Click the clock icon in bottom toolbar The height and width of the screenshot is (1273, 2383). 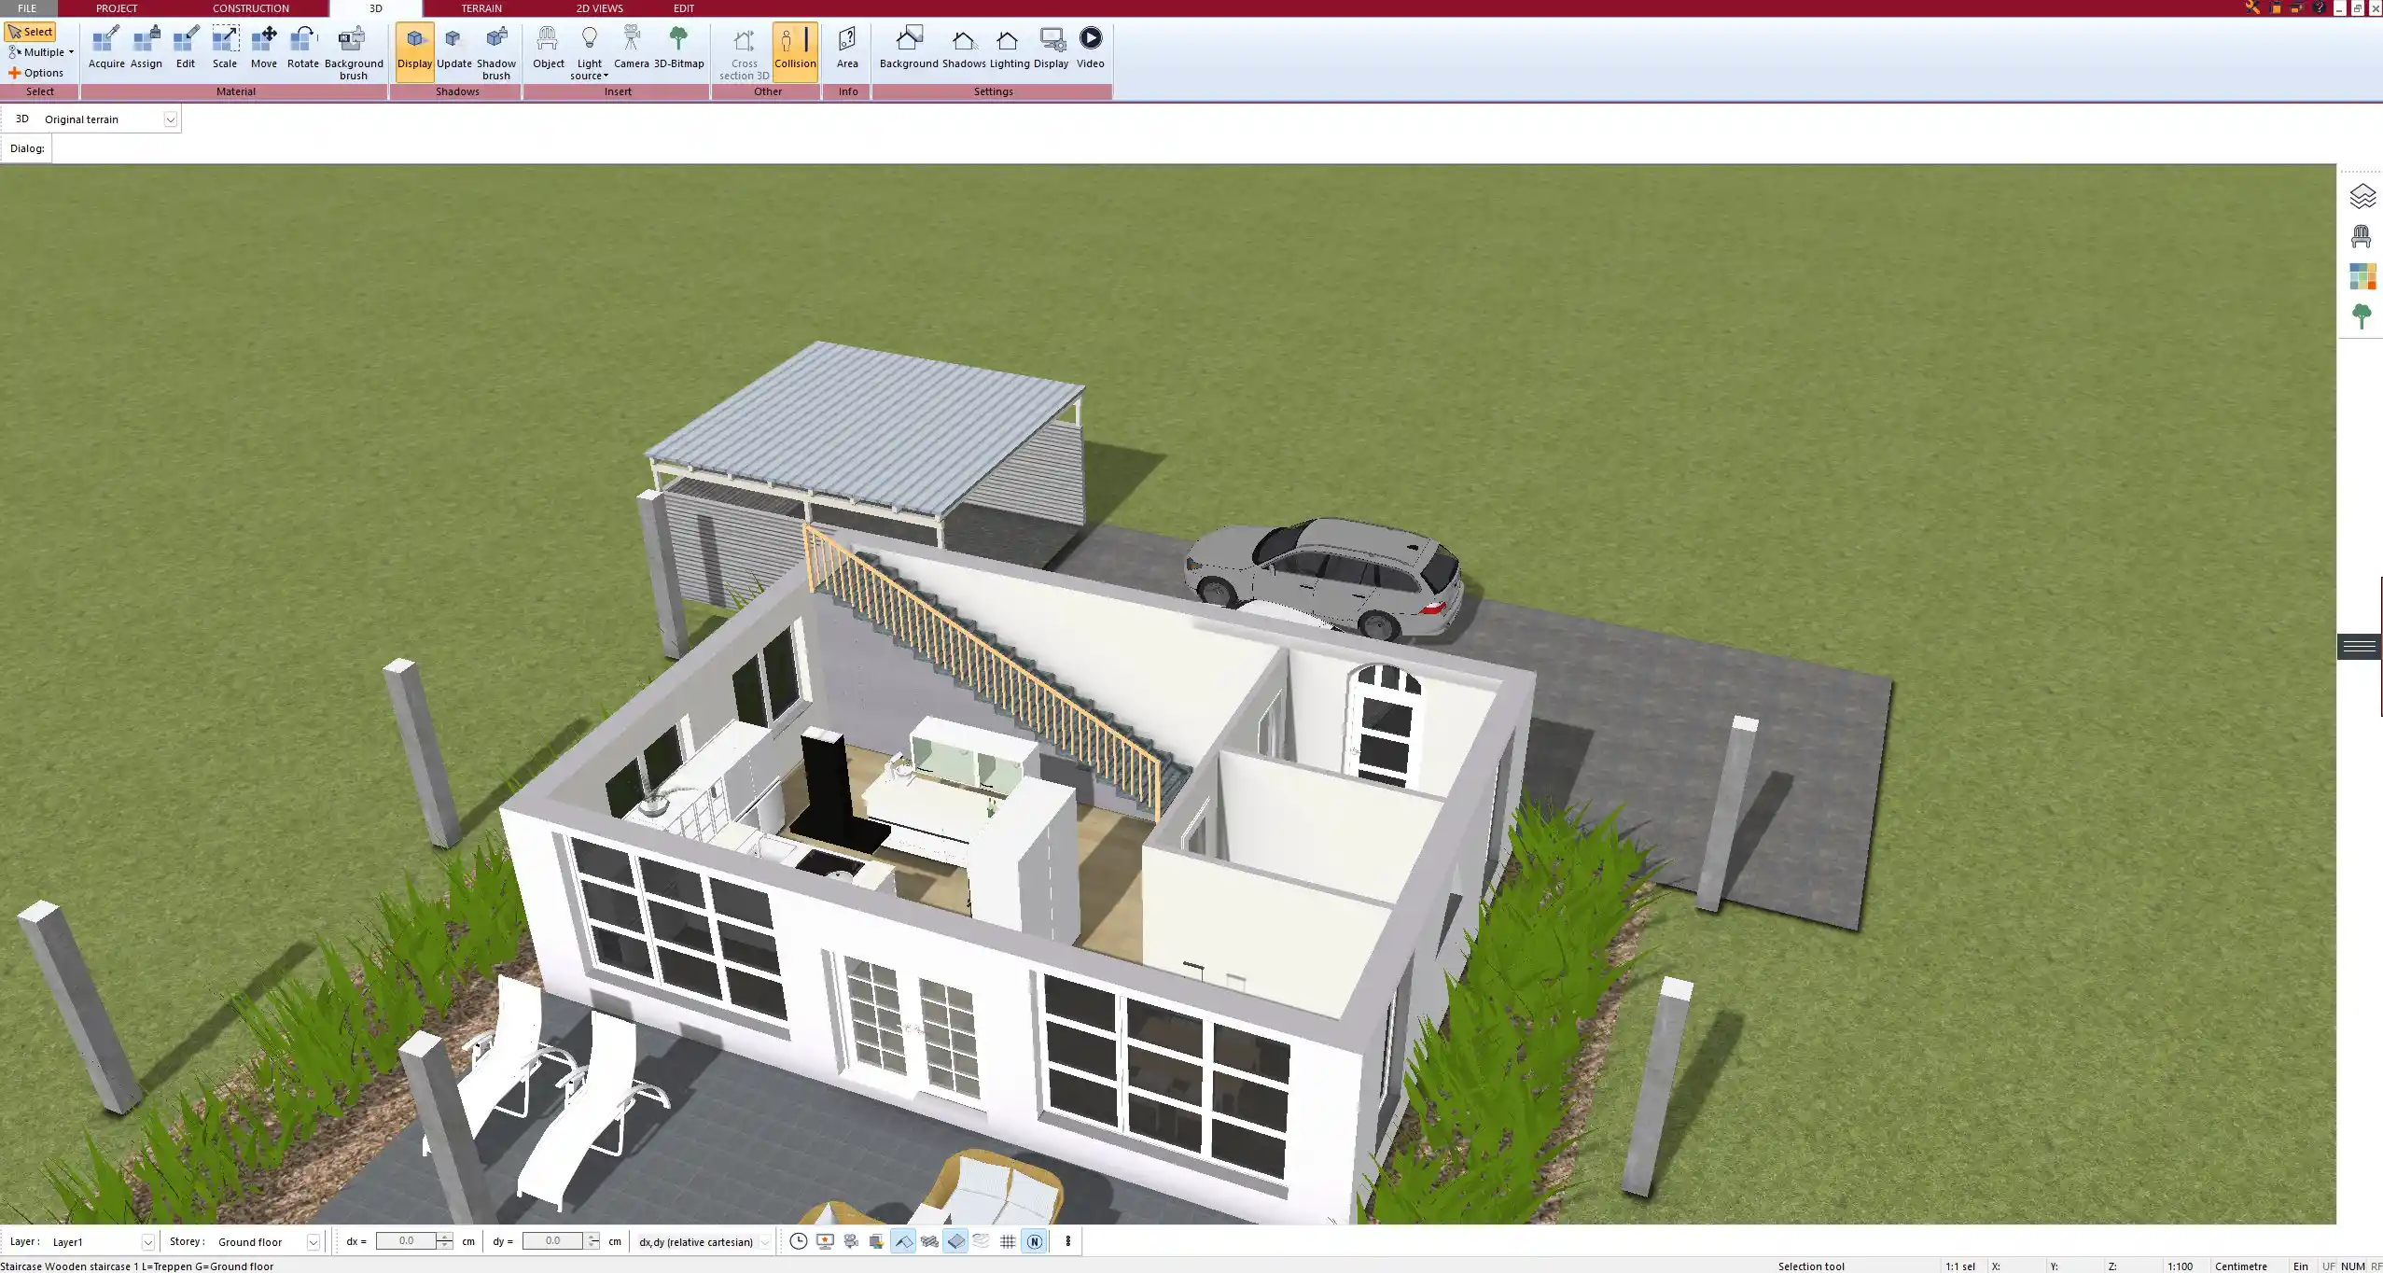click(x=799, y=1241)
